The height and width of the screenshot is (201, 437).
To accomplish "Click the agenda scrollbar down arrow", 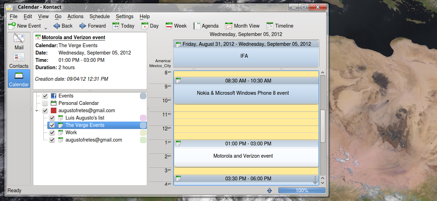I will [x=323, y=182].
